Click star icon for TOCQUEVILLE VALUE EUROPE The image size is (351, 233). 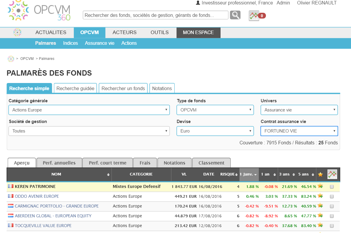pos(320,225)
